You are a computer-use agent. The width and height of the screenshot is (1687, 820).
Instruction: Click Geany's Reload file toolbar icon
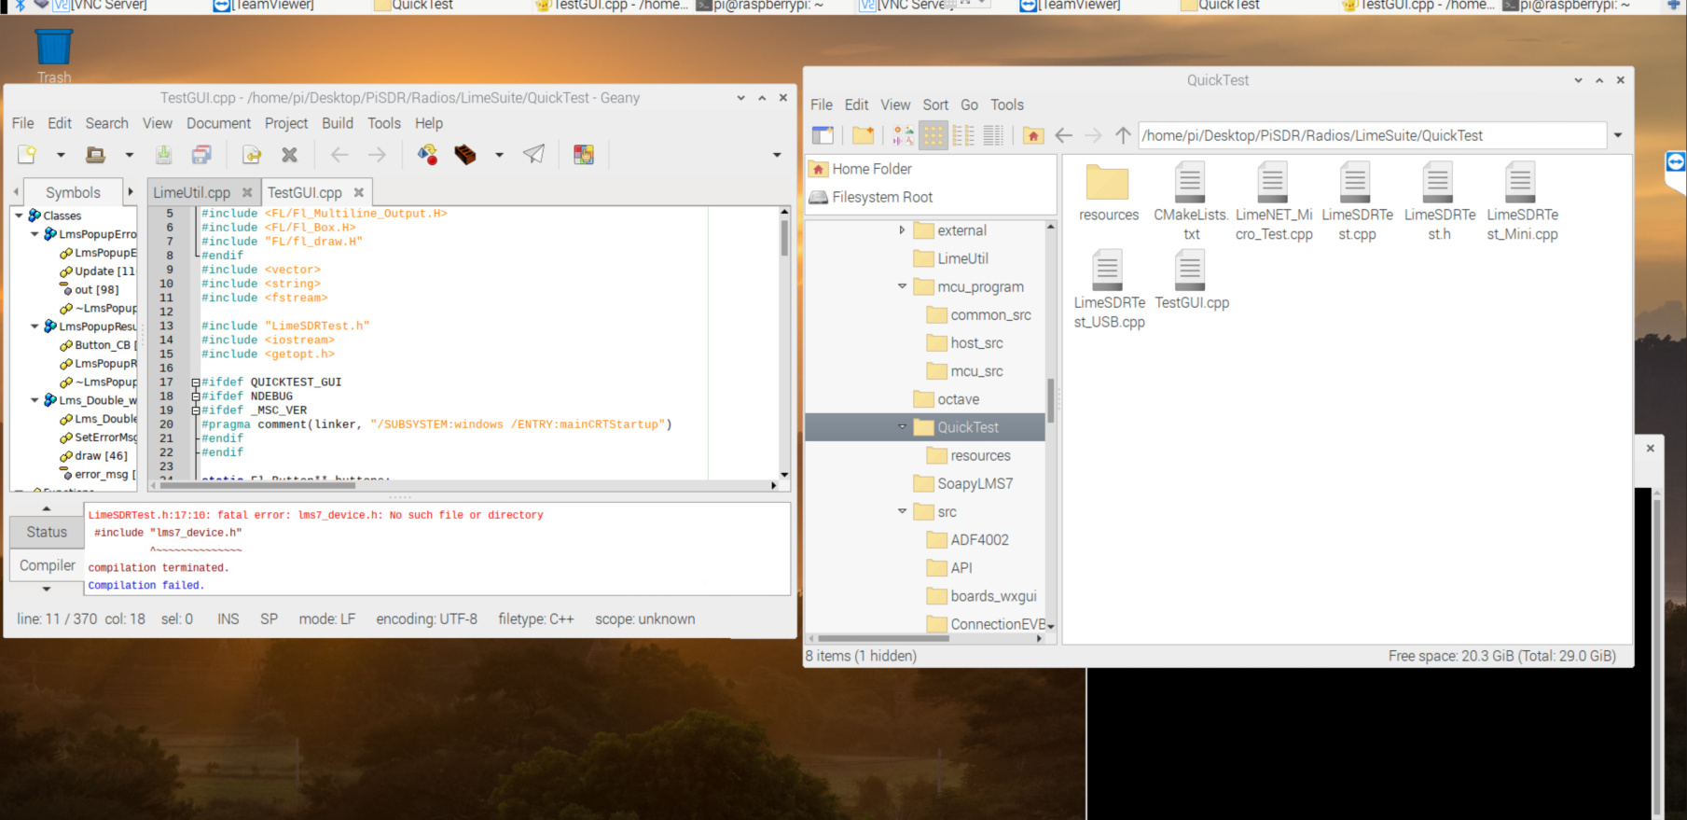(x=252, y=155)
